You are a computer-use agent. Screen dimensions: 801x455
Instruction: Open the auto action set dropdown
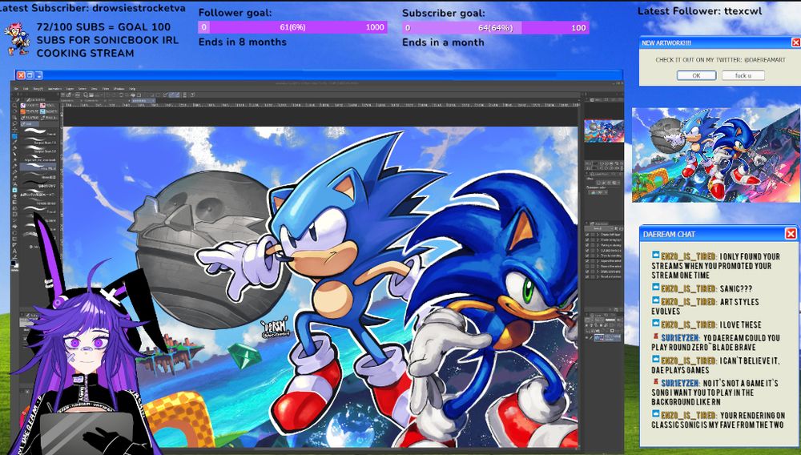(x=600, y=228)
